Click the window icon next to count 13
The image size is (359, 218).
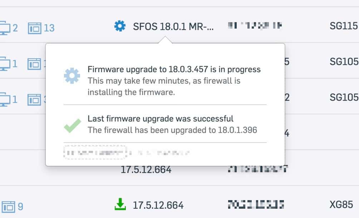pyautogui.click(x=35, y=28)
